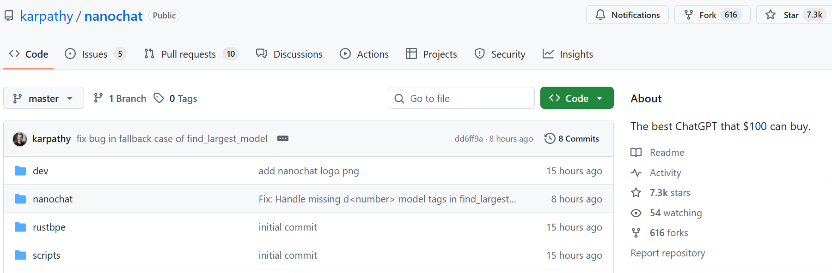
Task: Click the watching eye icon
Action: point(636,213)
